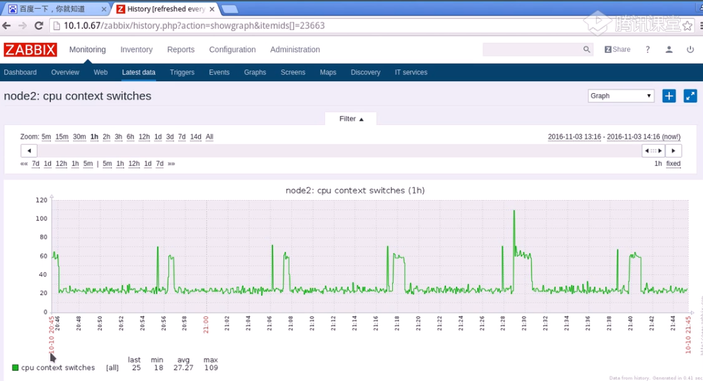Open the user profile icon
This screenshot has width=703, height=381.
pos(669,50)
